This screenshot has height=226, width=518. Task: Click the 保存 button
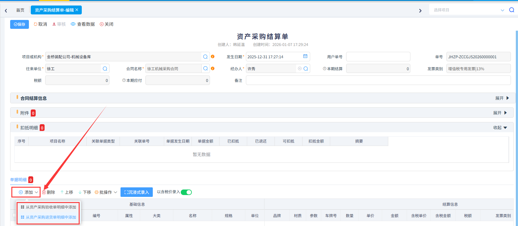(19, 24)
